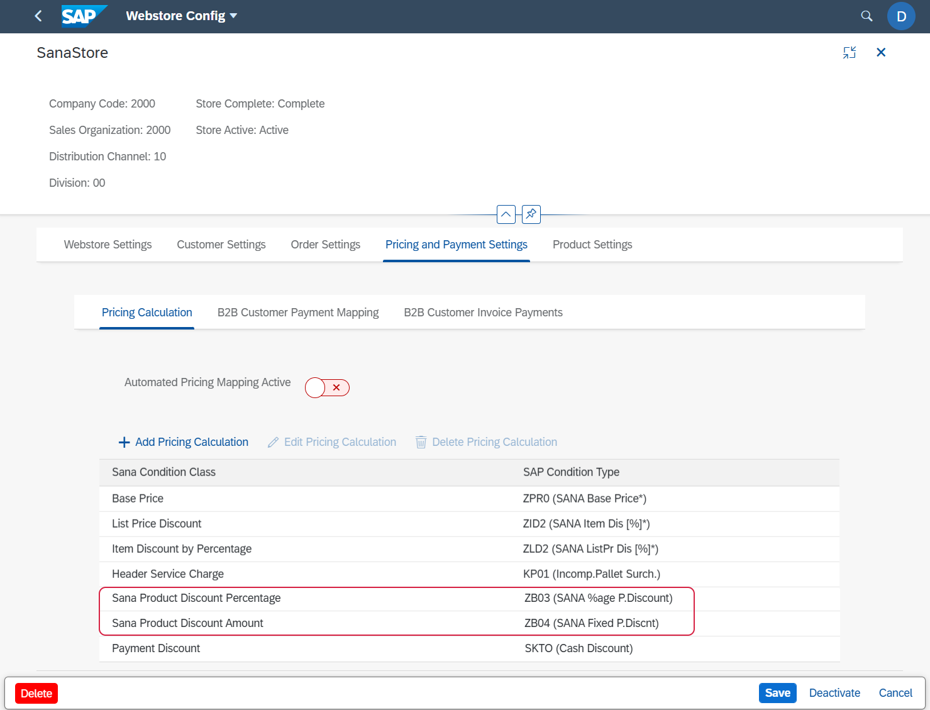
Task: Open the user profile avatar D
Action: [901, 16]
